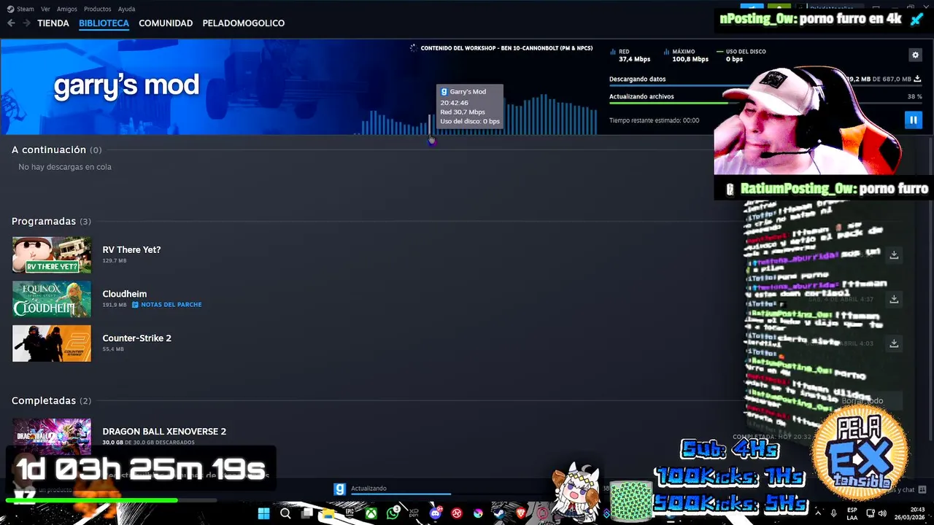
Task: Open Windows taskbar search
Action: (285, 513)
